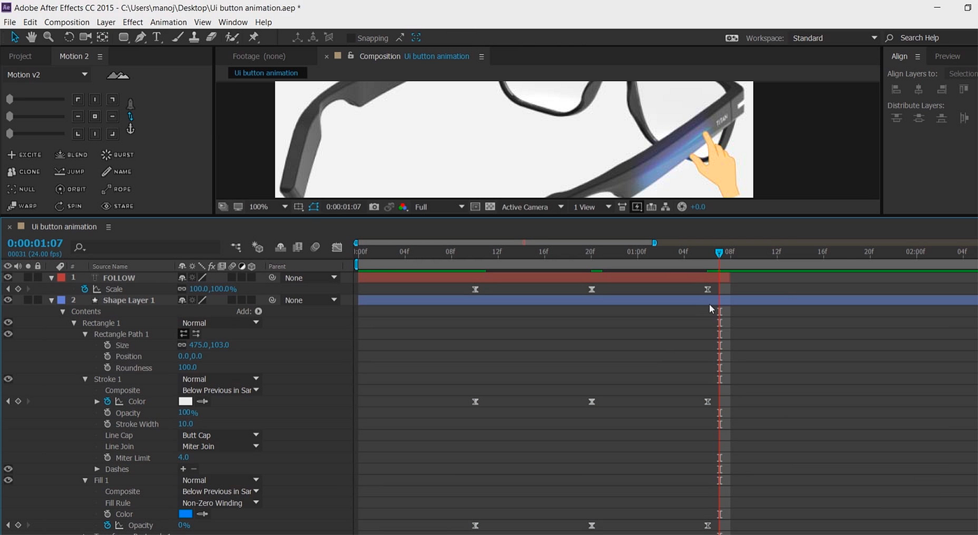Click the blue Fill color swatch
The height and width of the screenshot is (535, 978).
click(x=185, y=513)
